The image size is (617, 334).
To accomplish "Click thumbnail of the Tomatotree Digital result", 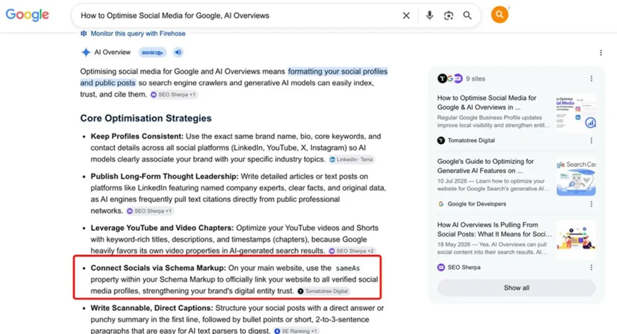I will click(576, 111).
